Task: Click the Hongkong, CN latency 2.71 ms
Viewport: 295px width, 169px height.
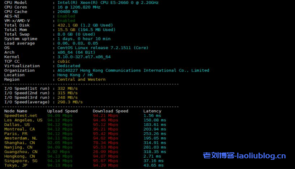Action: pos(152,156)
